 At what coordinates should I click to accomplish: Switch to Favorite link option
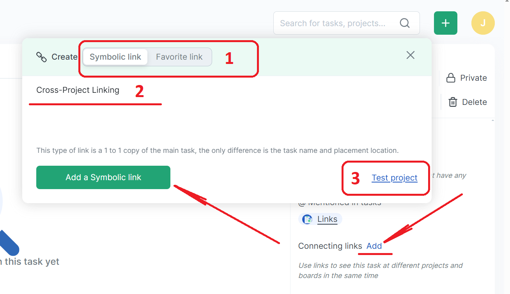179,57
